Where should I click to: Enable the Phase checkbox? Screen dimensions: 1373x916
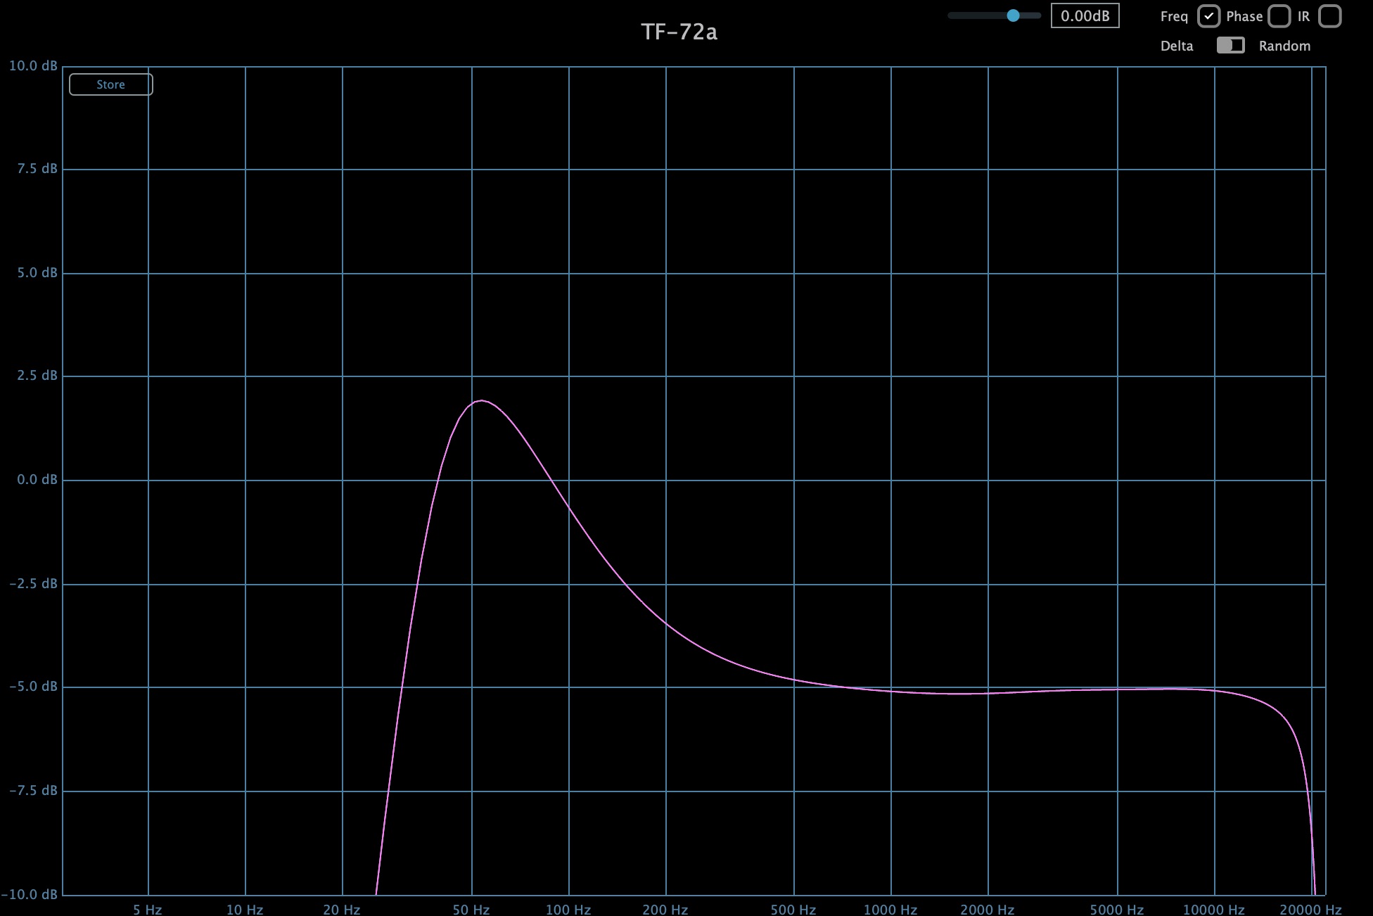coord(1279,16)
